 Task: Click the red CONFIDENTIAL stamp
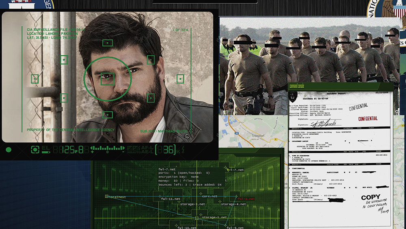368,118
